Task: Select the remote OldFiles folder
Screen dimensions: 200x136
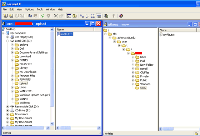Action: pyautogui.click(x=145, y=72)
